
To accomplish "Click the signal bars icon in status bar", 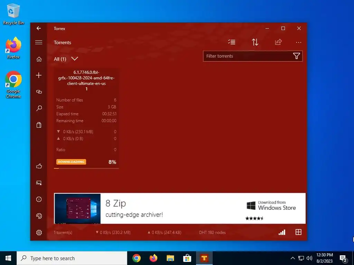I will pyautogui.click(x=282, y=232).
